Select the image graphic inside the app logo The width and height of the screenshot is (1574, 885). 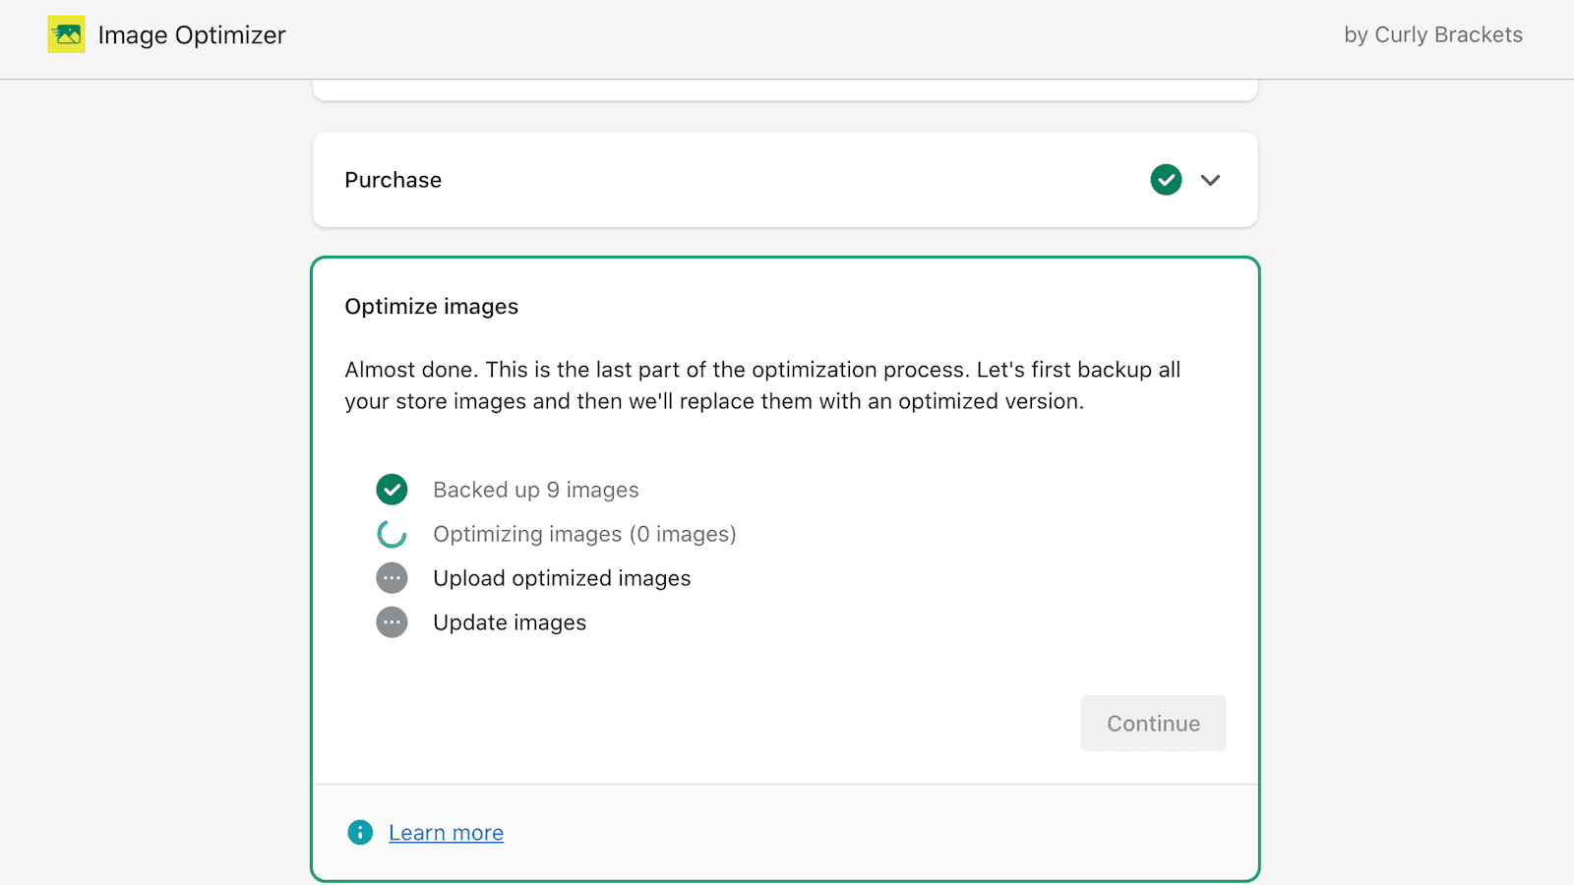pyautogui.click(x=66, y=33)
